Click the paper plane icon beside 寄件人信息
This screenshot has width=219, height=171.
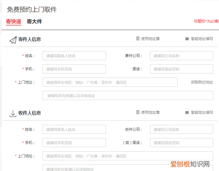(13, 40)
